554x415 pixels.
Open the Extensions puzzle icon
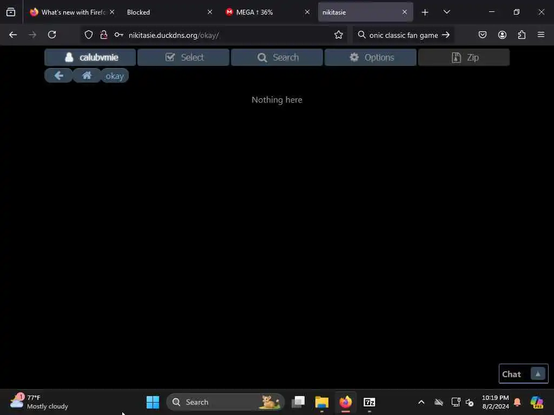click(x=522, y=35)
